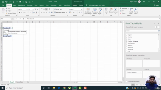Click the Share button
The image size is (161, 90).
(156, 5)
